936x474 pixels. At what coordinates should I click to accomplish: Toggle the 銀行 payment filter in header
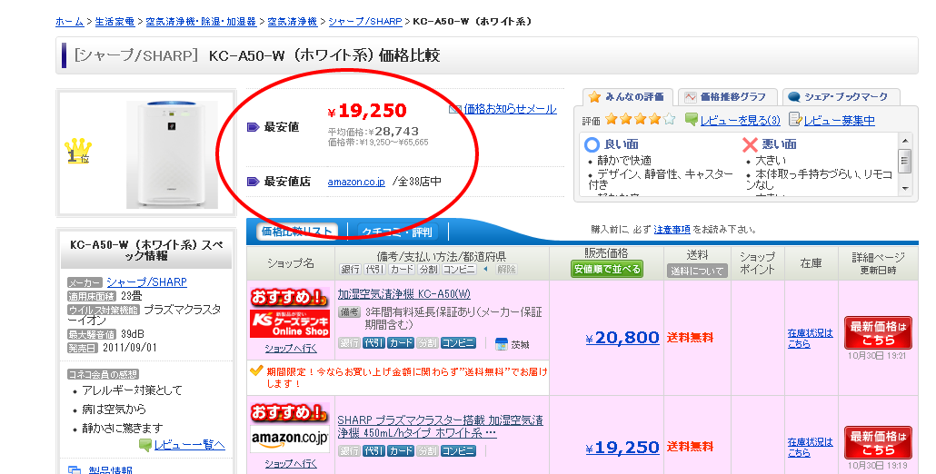point(350,270)
